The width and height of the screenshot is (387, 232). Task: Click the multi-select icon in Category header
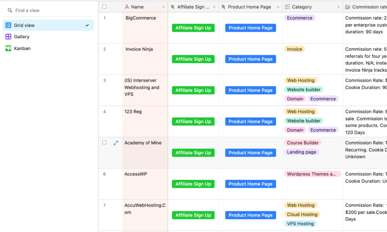tap(287, 7)
